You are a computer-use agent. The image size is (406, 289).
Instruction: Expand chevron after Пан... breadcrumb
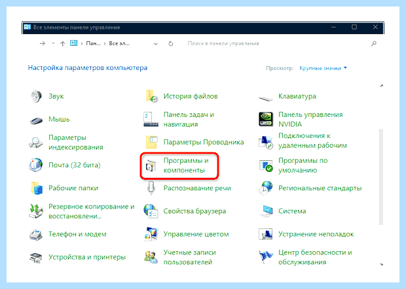pos(105,44)
